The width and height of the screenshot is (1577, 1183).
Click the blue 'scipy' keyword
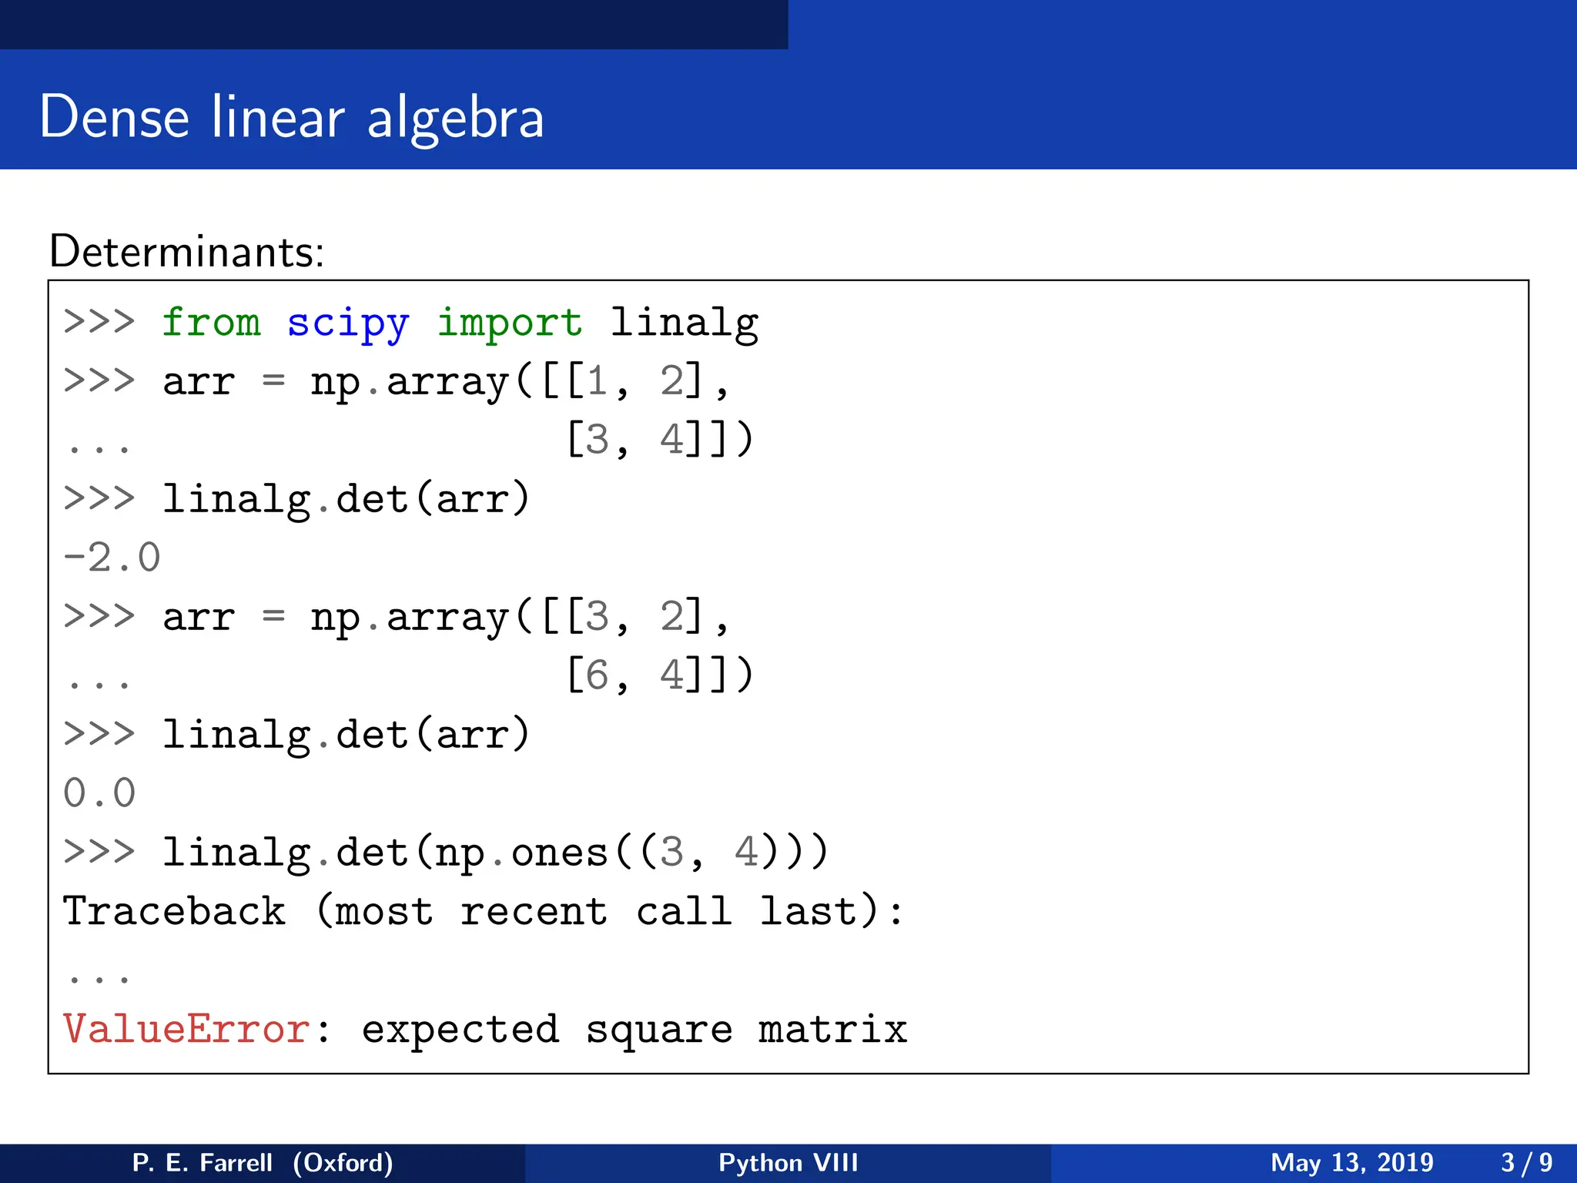(x=348, y=324)
